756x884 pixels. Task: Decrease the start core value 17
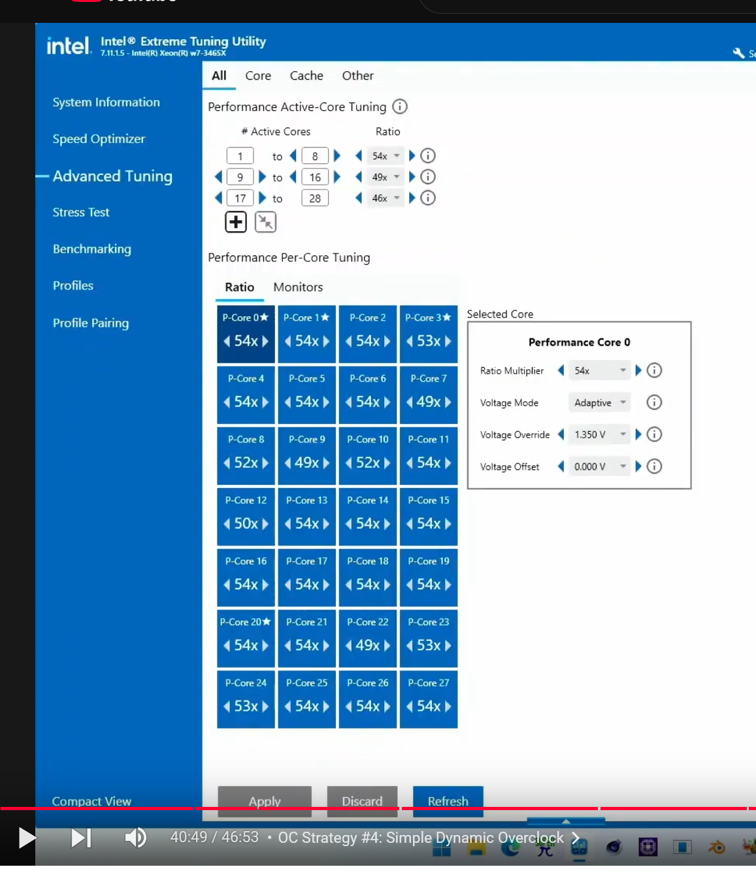coord(219,197)
